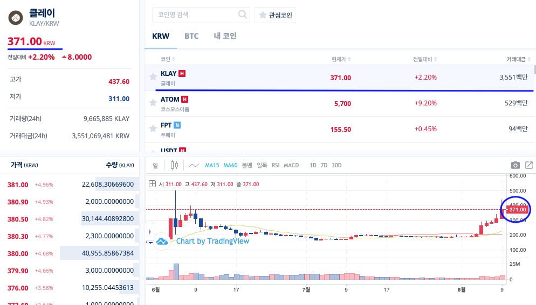Click FPT change +0.45%
The width and height of the screenshot is (536, 305).
click(x=425, y=129)
